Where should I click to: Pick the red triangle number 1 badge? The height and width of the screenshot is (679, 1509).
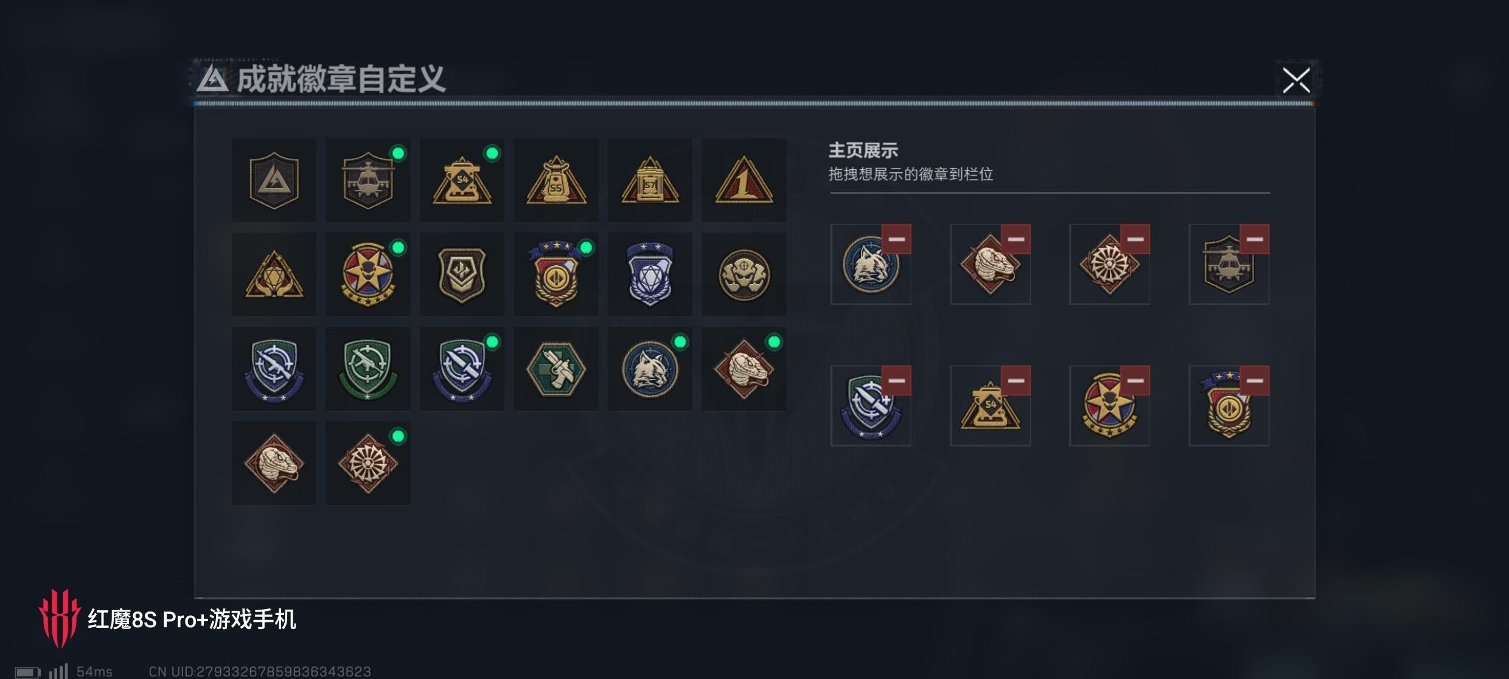tap(744, 180)
